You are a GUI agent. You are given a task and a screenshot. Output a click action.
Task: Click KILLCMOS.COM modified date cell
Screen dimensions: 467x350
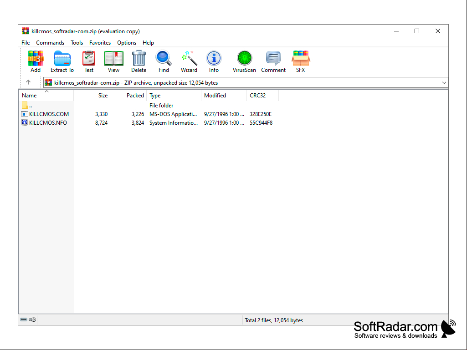[x=224, y=114]
